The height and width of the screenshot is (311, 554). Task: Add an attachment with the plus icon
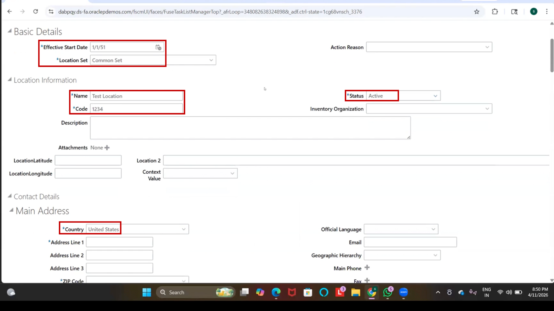pos(107,148)
